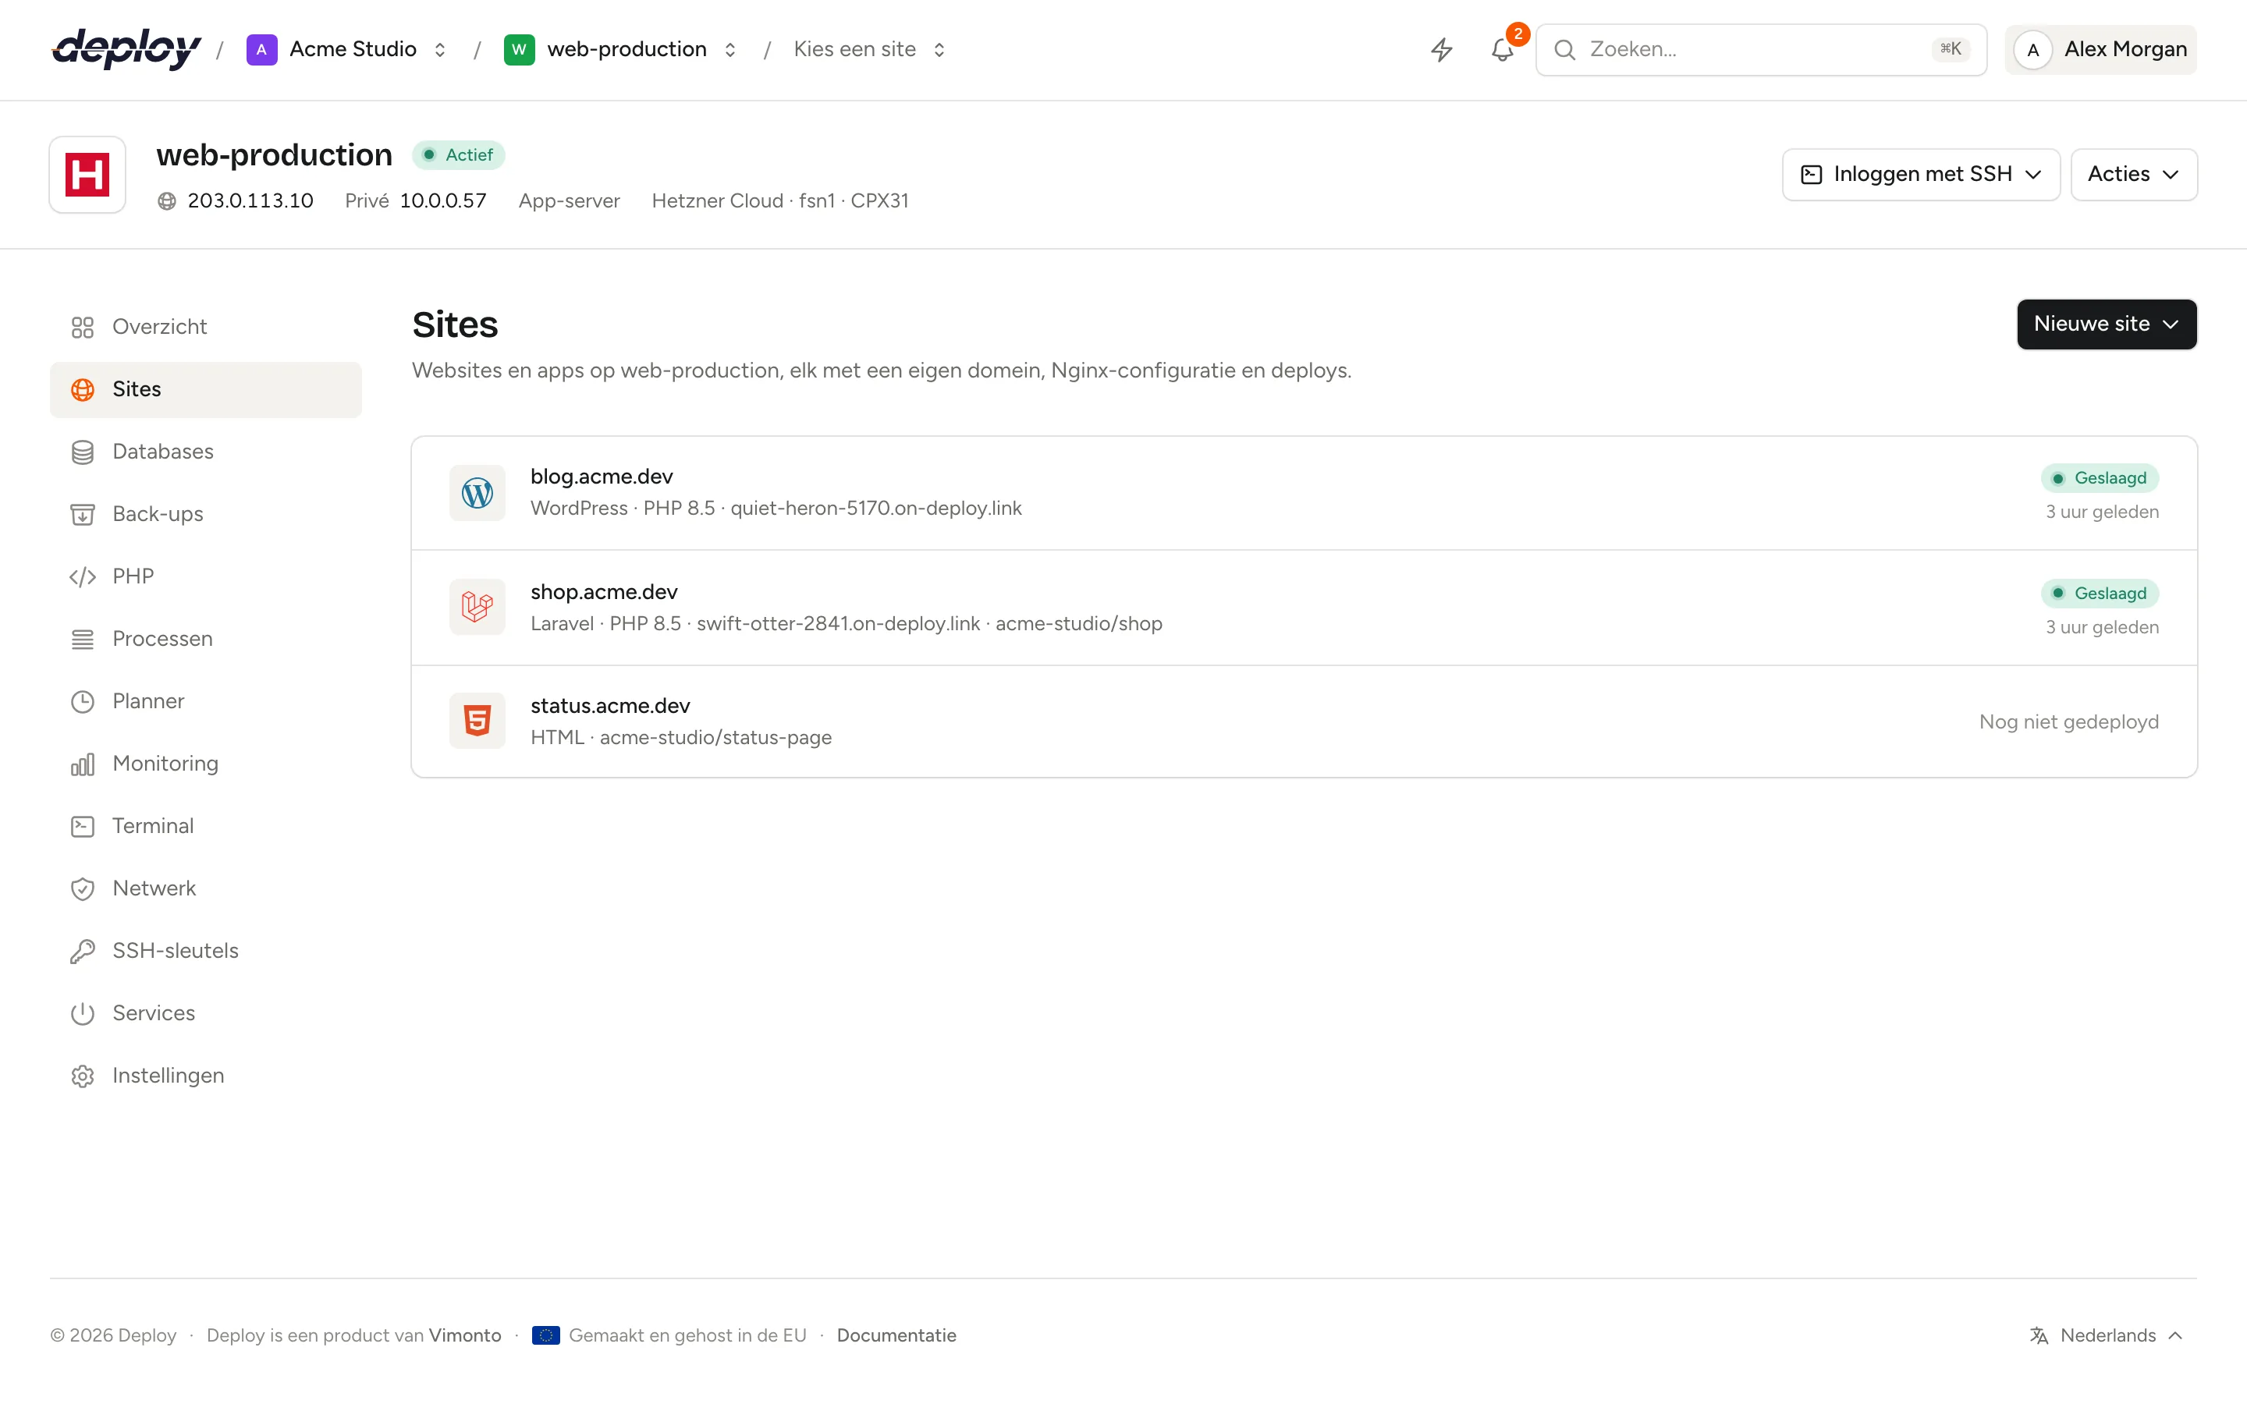Click the App-server label
The height and width of the screenshot is (1404, 2247).
coord(570,201)
